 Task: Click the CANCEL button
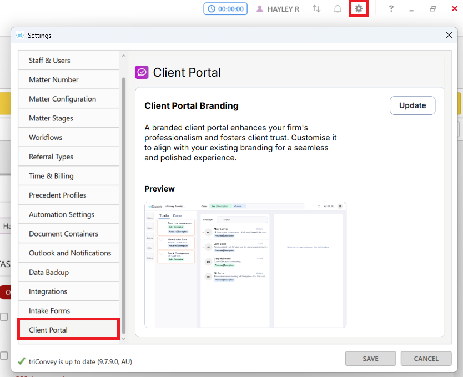point(426,359)
